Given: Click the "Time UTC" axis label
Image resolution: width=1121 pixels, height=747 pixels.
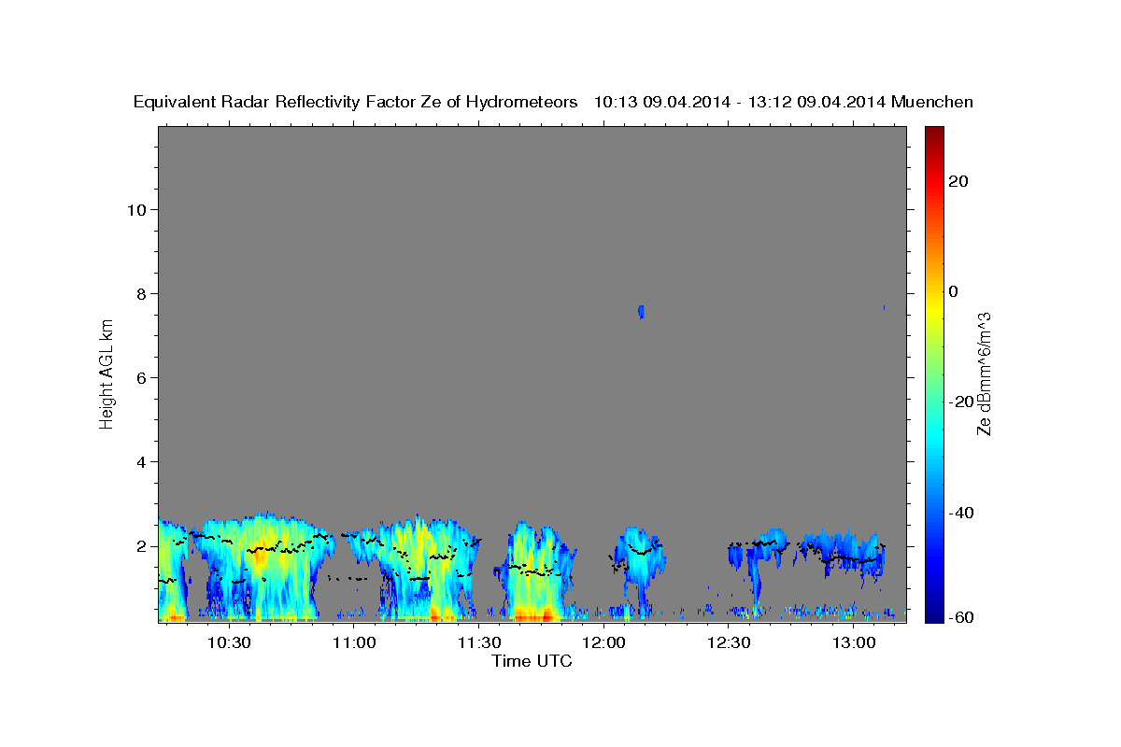Looking at the screenshot, I should pyautogui.click(x=532, y=661).
